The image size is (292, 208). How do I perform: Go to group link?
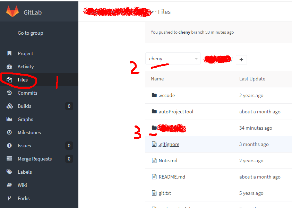[x=31, y=33]
